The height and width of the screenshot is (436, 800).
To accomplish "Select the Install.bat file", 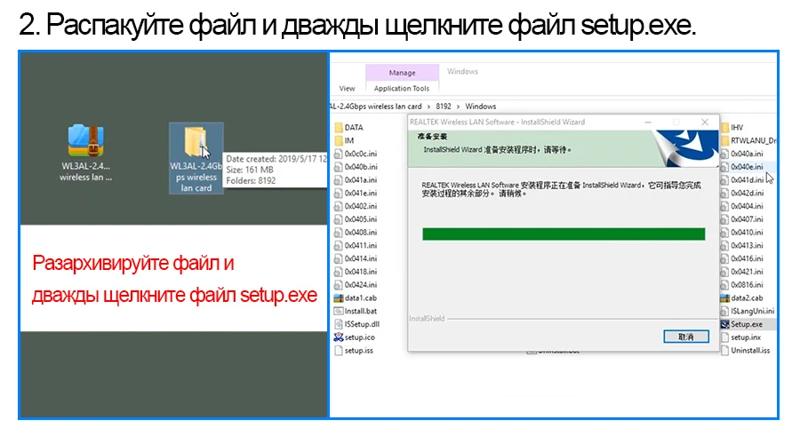I will point(355,311).
